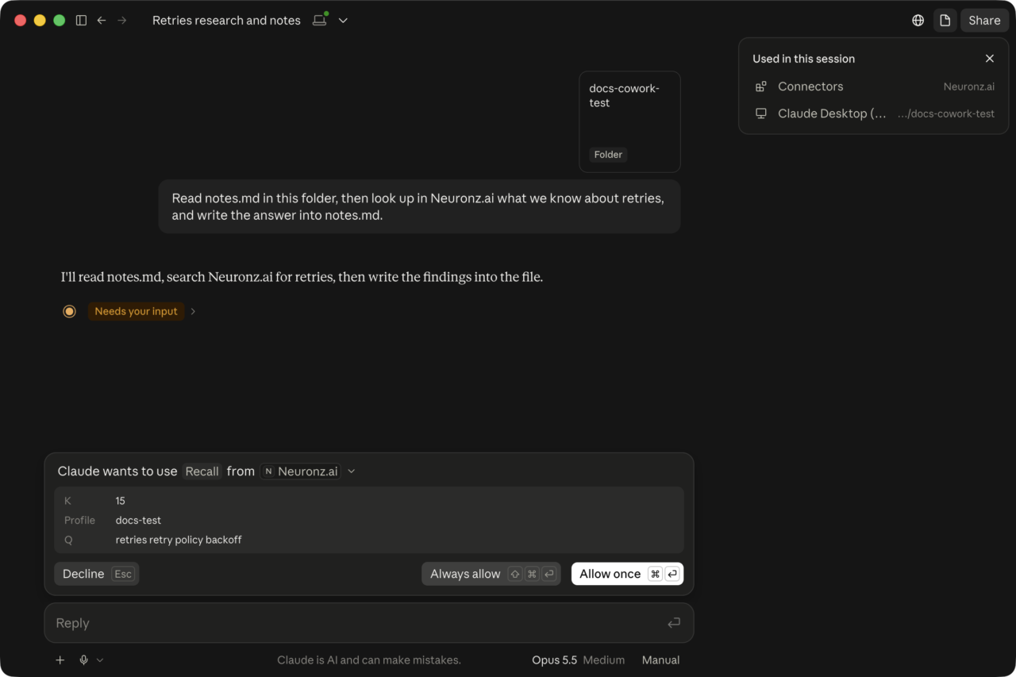
Task: Click the green full-screen window button
Action: pyautogui.click(x=59, y=21)
